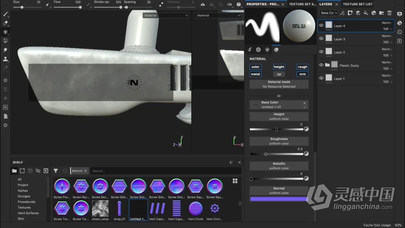Click the shelf filter funnel icon
The image size is (405, 228).
(56, 171)
